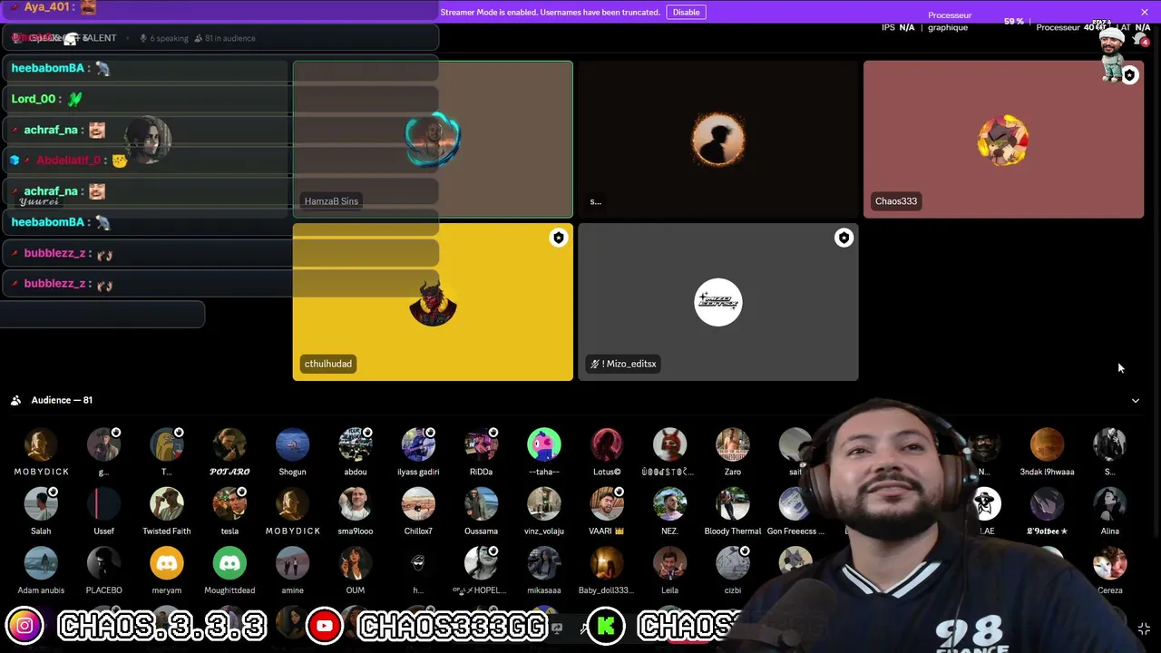
Task: Click the "Audience — 81" header text
Action: 62,400
